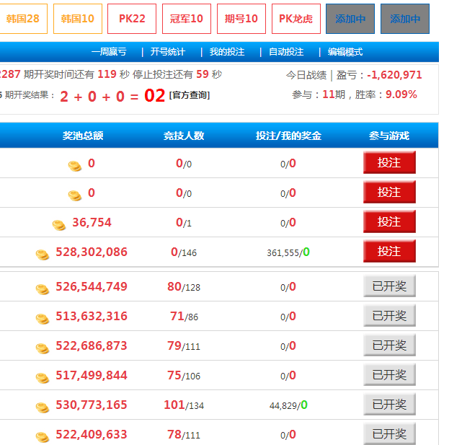Image resolution: width=462 pixels, height=445 pixels.
Task: Click the coin icon beside 513,632,316
Action: (43, 319)
